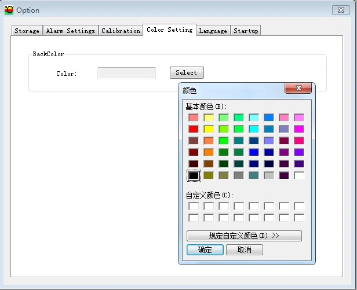Select the white basic color swatch
Image resolution: width=357 pixels, height=290 pixels.
299,175
